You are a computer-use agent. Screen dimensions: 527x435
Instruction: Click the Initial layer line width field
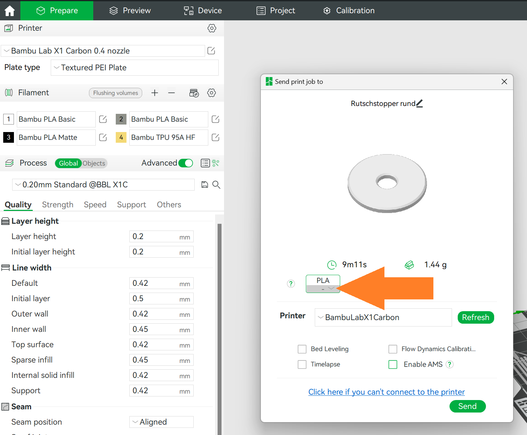(x=161, y=298)
